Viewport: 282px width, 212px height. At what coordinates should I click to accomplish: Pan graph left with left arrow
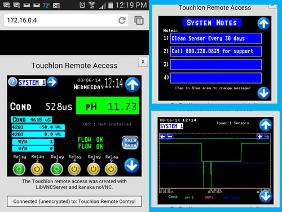tap(163, 137)
